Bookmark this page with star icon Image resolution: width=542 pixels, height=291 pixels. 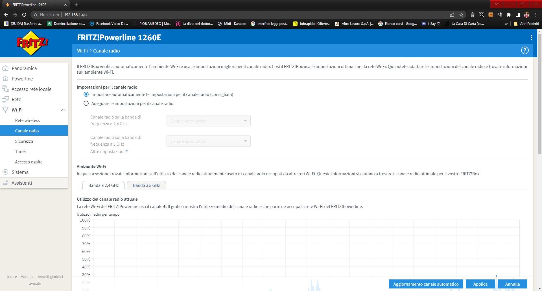pos(461,15)
